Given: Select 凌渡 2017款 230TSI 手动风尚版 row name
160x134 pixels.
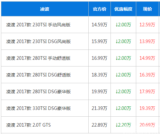Looking at the screenshot, I should pyautogui.click(x=38, y=25).
